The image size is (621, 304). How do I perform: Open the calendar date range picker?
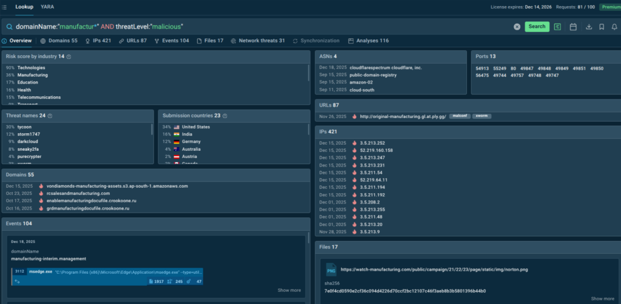click(x=572, y=27)
